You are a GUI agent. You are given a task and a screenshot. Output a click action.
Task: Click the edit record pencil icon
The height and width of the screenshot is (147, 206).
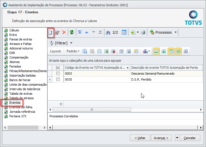(57, 33)
